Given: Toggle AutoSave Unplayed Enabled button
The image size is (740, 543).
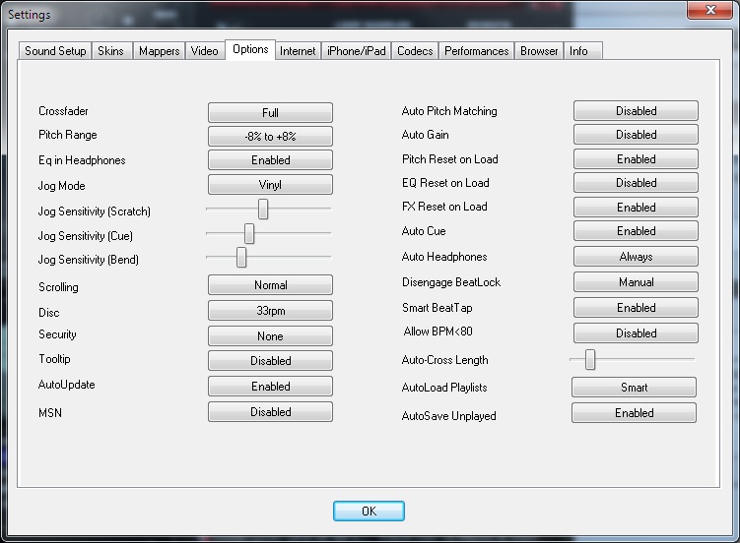Looking at the screenshot, I should point(634,412).
